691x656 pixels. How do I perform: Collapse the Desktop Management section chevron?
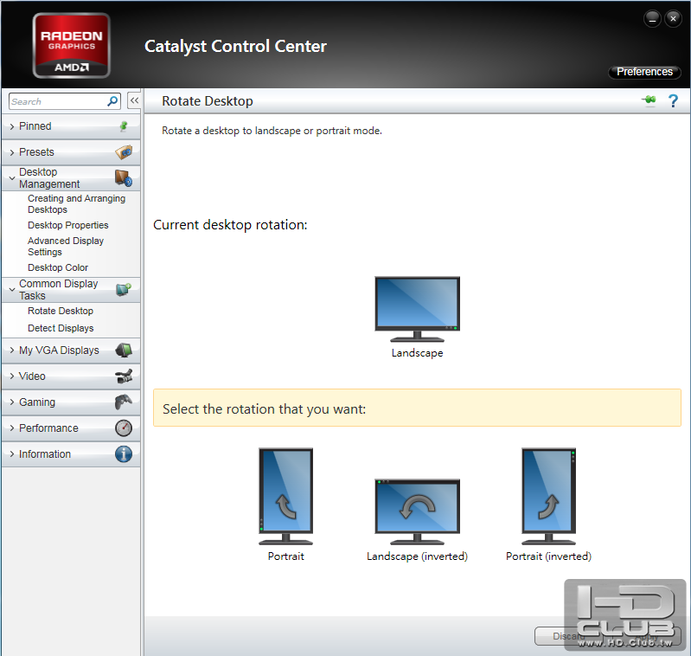coord(12,178)
